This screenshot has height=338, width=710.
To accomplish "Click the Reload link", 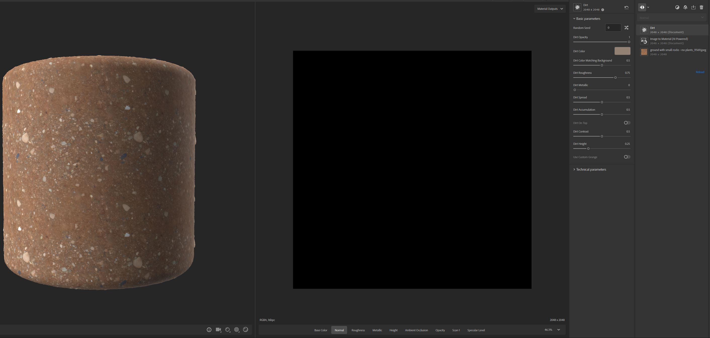I will pos(700,72).
